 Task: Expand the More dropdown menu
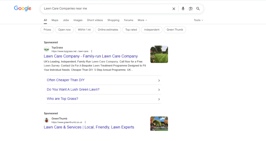[x=142, y=20]
